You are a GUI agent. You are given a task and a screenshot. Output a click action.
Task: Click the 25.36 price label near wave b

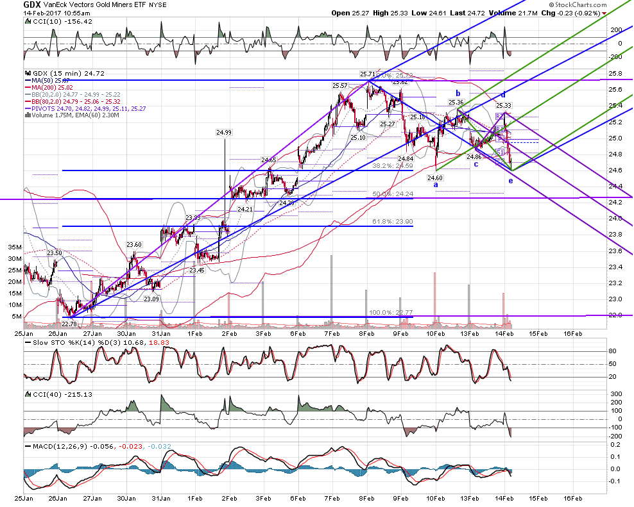tap(456, 103)
